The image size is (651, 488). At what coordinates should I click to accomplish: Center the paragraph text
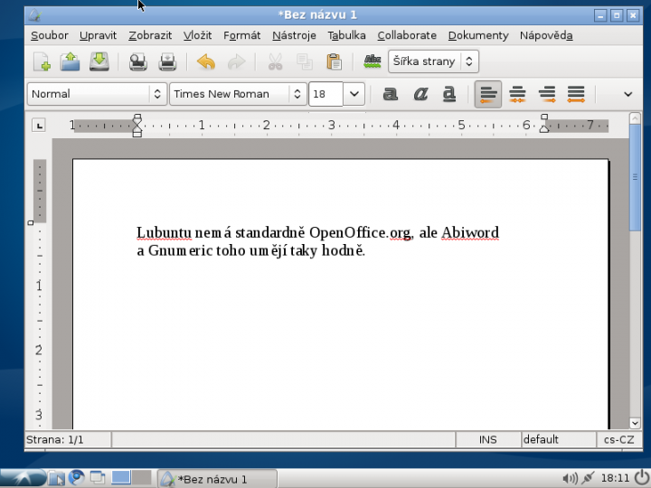pyautogui.click(x=517, y=95)
